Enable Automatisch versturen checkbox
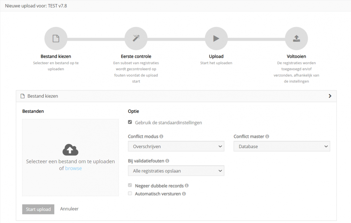Image resolution: width=351 pixels, height=223 pixels. point(130,194)
